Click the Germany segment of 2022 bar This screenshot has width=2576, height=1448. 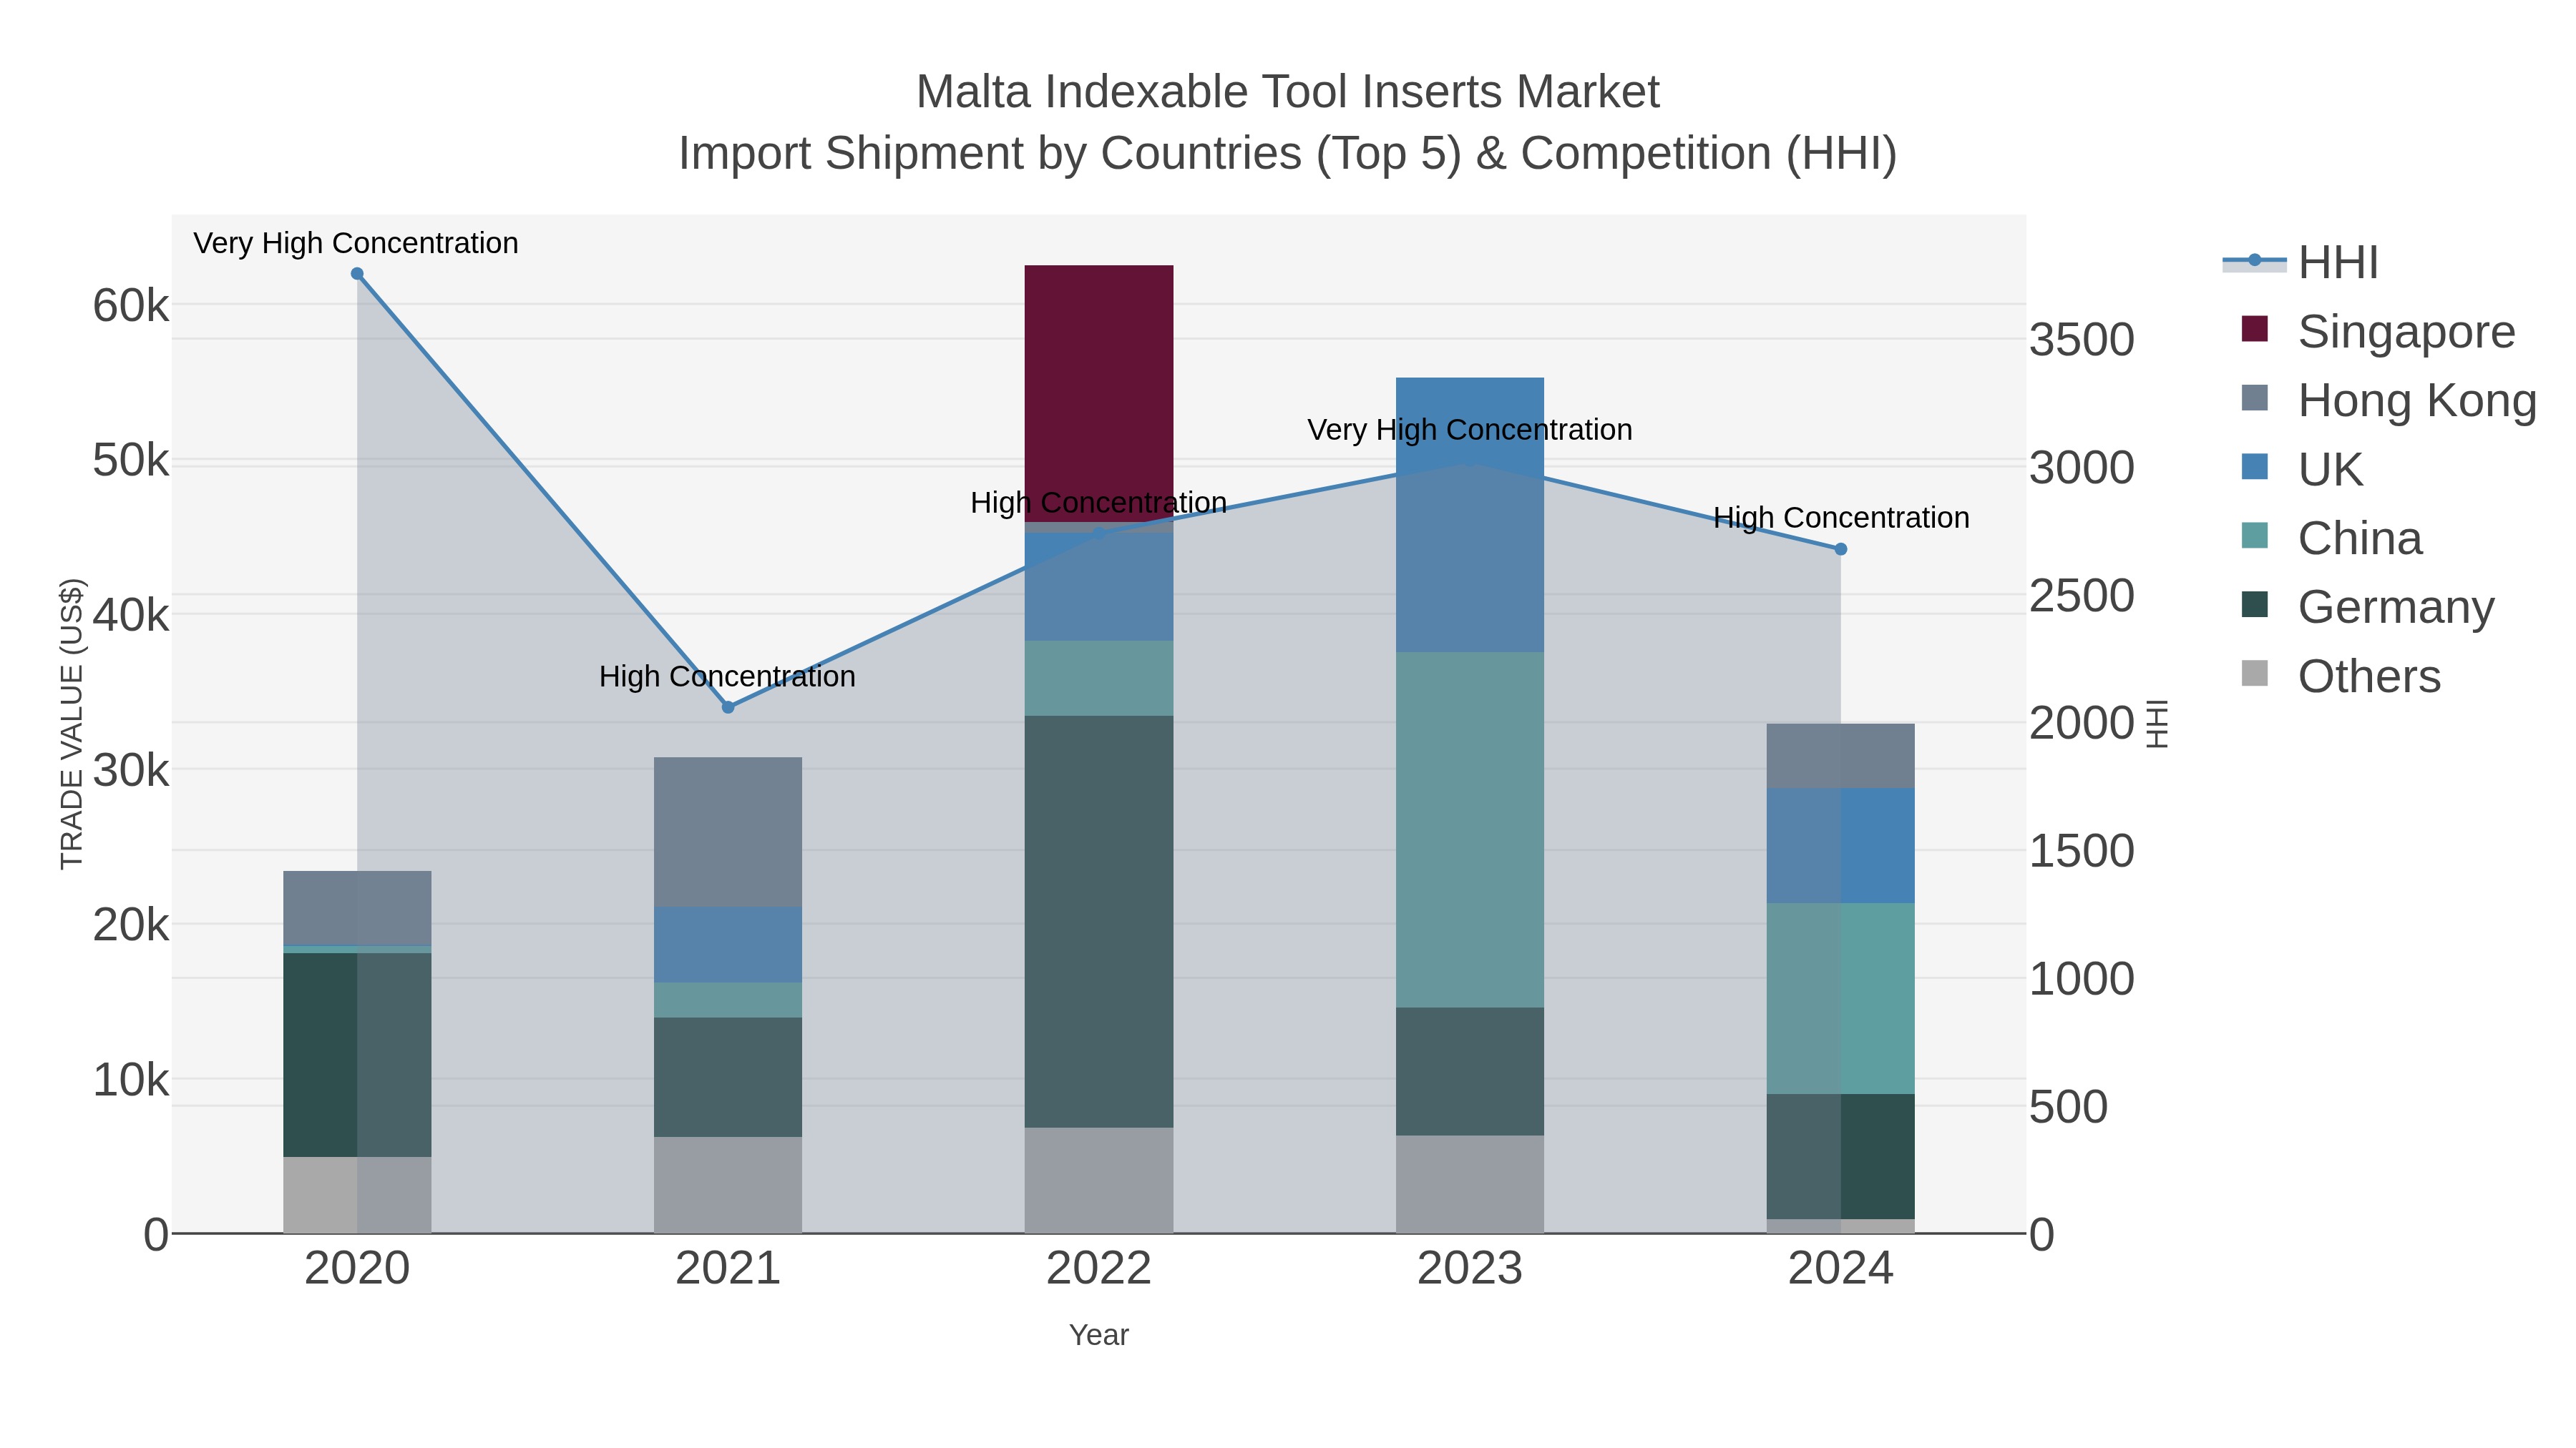pos(1099,922)
